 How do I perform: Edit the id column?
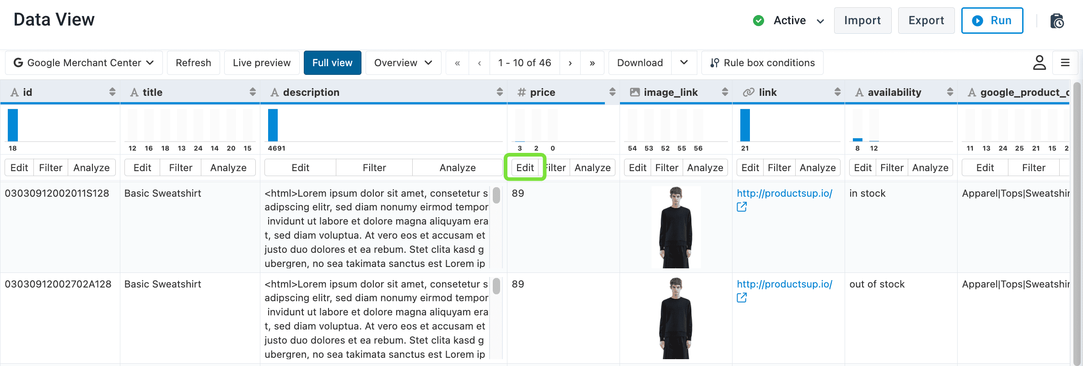19,167
